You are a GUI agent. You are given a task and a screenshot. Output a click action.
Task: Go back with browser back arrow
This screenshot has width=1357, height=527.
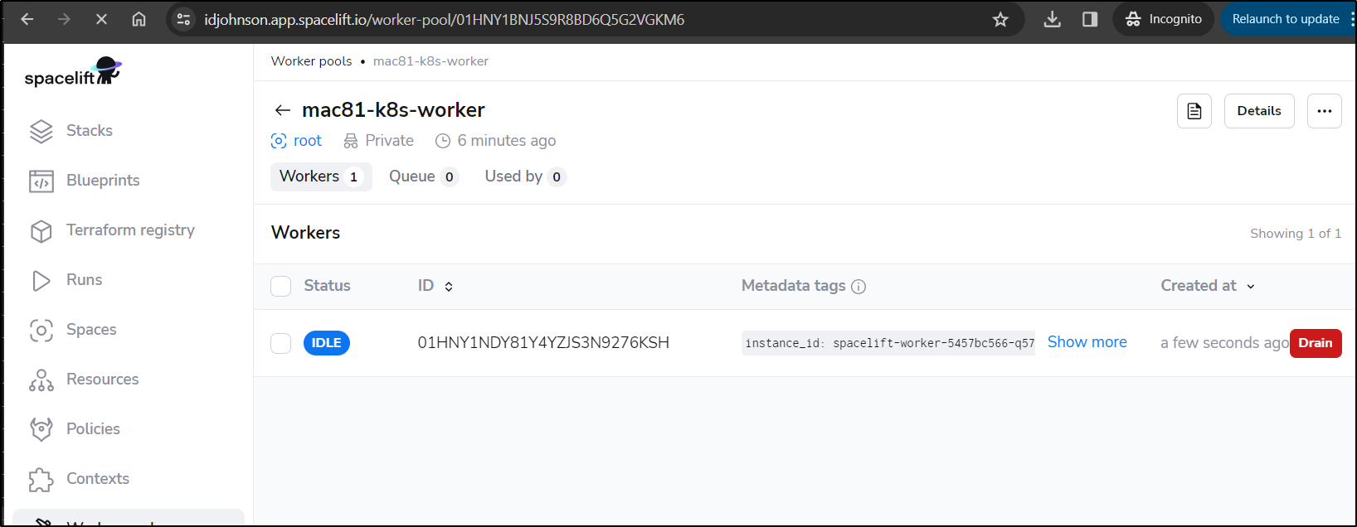point(27,19)
